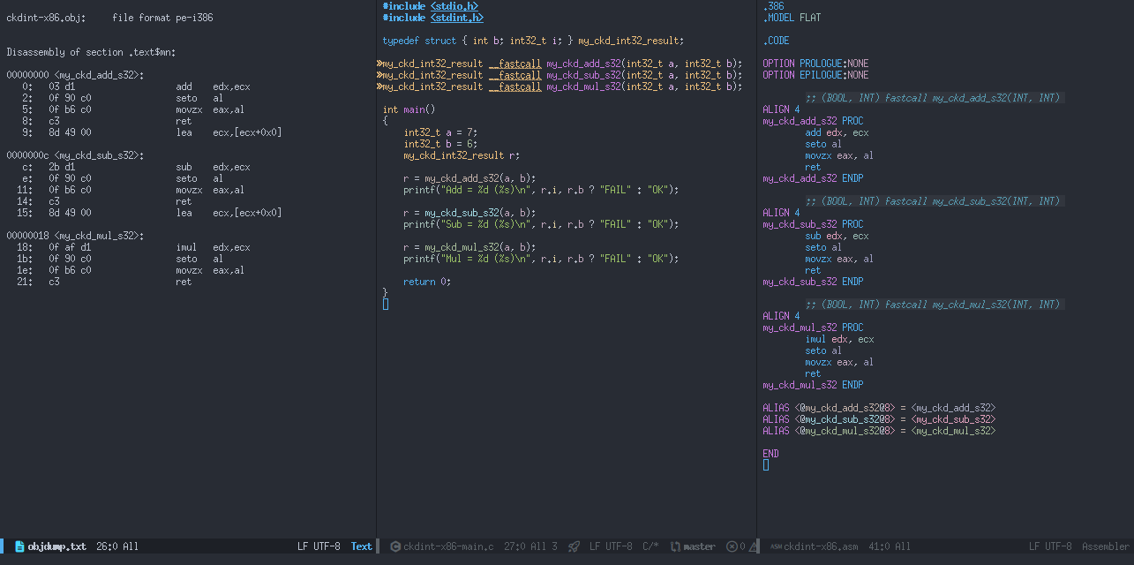Click the Text major mode indicator

[362, 546]
